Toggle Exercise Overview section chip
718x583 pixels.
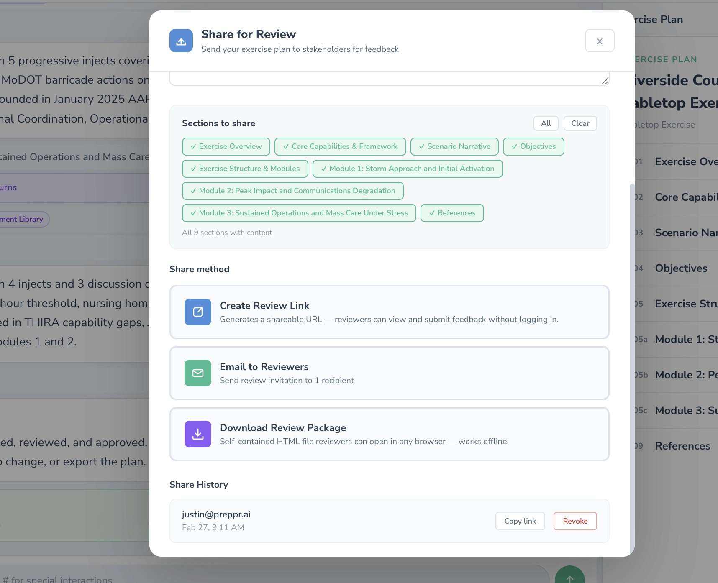[x=226, y=146]
